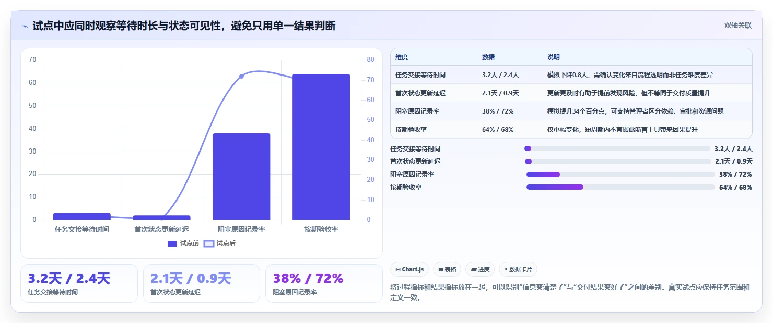Click the description starting 仅小幅变化
This screenshot has height=323, width=773.
click(x=622, y=130)
